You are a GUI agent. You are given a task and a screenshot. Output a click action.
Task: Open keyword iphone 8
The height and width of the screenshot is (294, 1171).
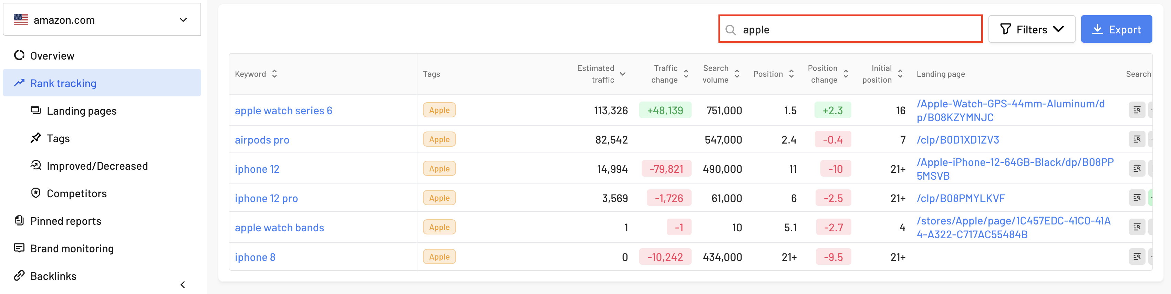point(255,257)
